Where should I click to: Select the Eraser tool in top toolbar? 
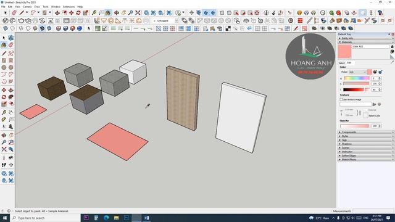click(14, 12)
